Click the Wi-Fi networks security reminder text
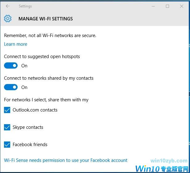 50,36
